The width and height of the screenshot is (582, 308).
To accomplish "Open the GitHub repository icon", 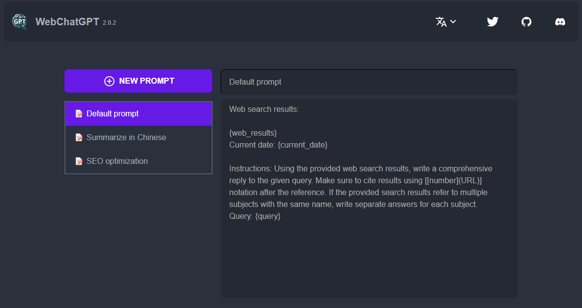I will 526,22.
